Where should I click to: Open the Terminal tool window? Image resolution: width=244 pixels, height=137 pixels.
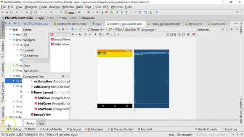(x=145, y=129)
